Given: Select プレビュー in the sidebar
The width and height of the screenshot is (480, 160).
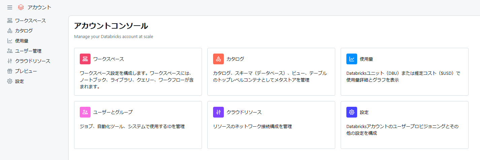Looking at the screenshot, I should pos(26,71).
